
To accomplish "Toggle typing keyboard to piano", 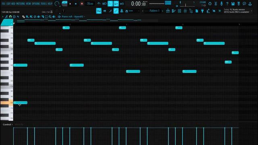I will pos(99,11).
